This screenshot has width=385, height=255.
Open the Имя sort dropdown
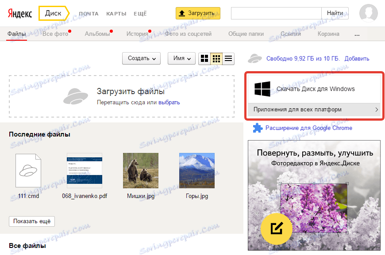tap(181, 58)
